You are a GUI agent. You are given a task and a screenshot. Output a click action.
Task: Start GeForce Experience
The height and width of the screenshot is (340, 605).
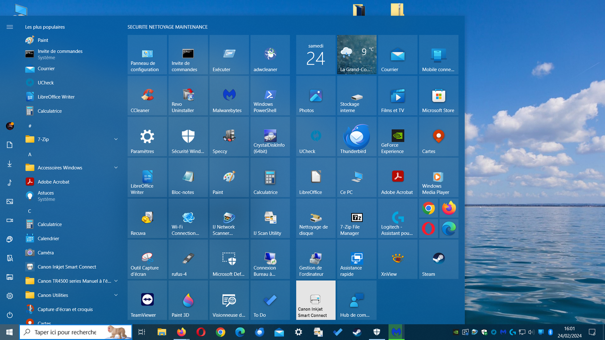coord(397,137)
